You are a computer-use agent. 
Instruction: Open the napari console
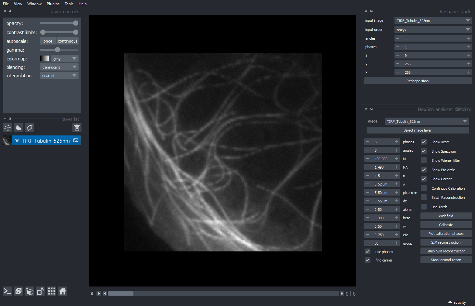click(x=7, y=291)
